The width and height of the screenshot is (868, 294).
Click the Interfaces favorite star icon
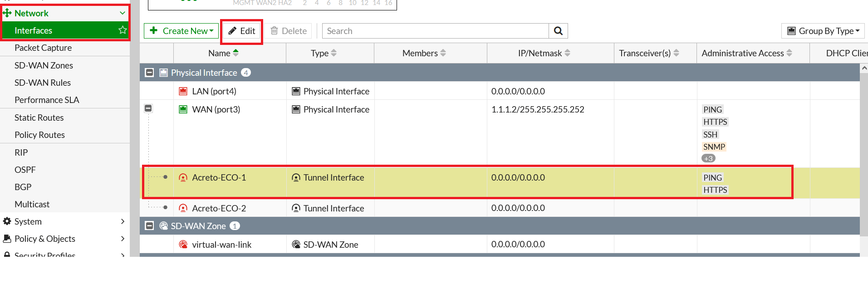[x=123, y=30]
